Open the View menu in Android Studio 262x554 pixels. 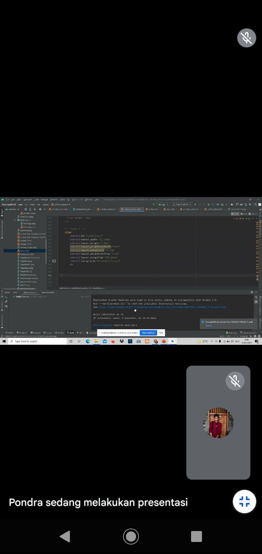[19, 199]
